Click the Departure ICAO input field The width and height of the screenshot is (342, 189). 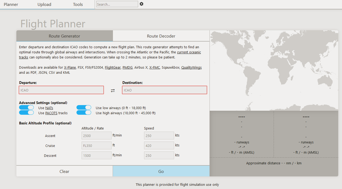point(61,90)
